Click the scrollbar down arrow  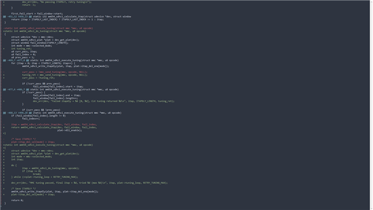(x=371, y=208)
